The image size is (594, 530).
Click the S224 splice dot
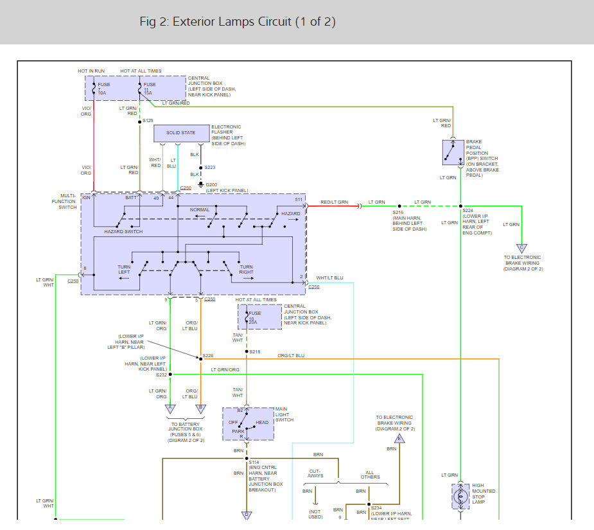tap(460, 206)
